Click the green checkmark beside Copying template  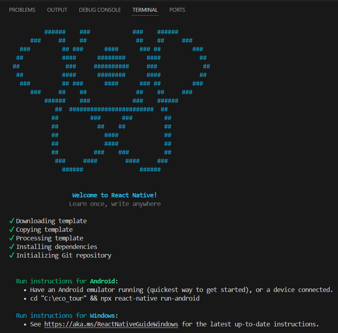[12, 229]
